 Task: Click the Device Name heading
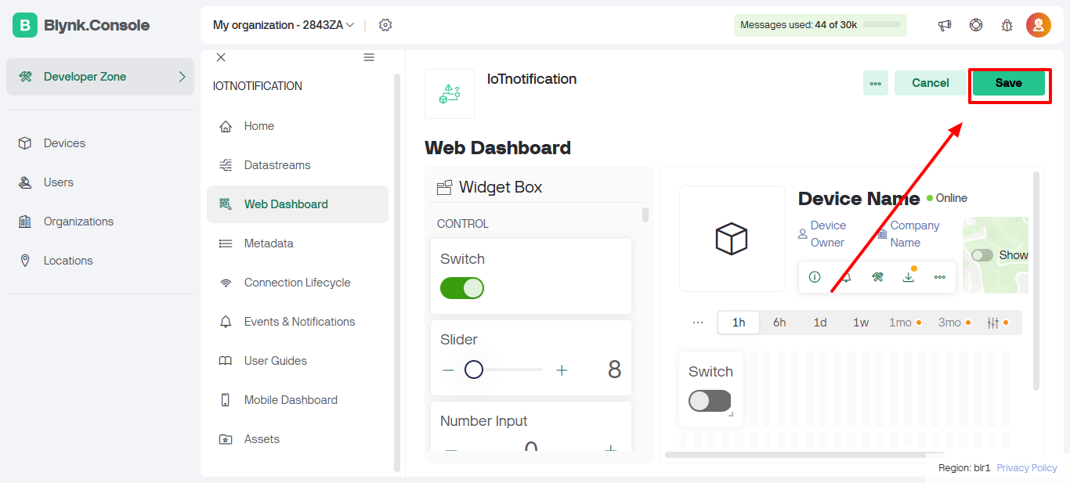click(x=859, y=198)
